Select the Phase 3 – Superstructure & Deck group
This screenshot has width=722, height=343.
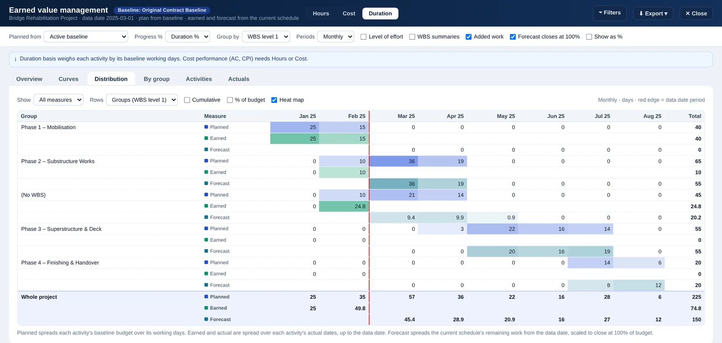(x=61, y=229)
